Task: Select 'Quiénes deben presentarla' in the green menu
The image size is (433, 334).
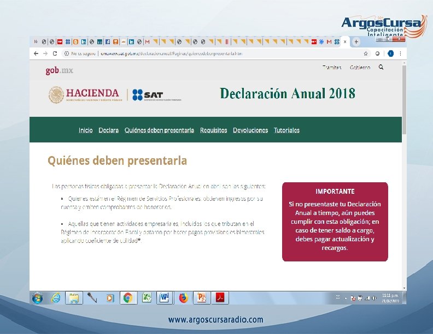Action: point(159,130)
